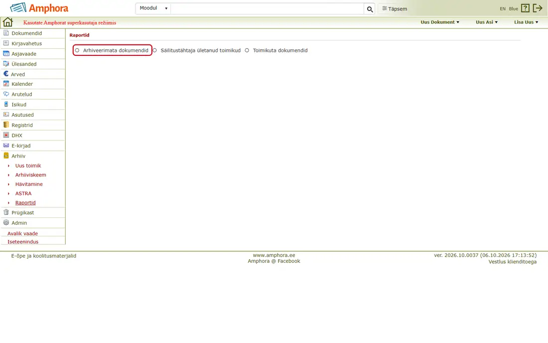
Task: Expand the Uus Dokument menu
Action: 440,22
